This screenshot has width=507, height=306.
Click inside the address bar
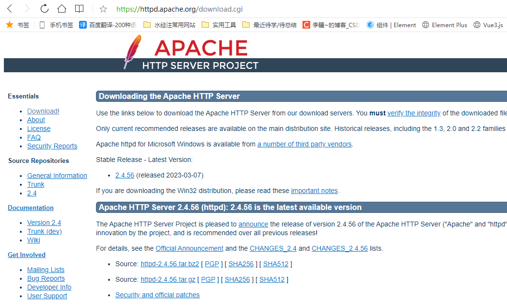[x=194, y=9]
